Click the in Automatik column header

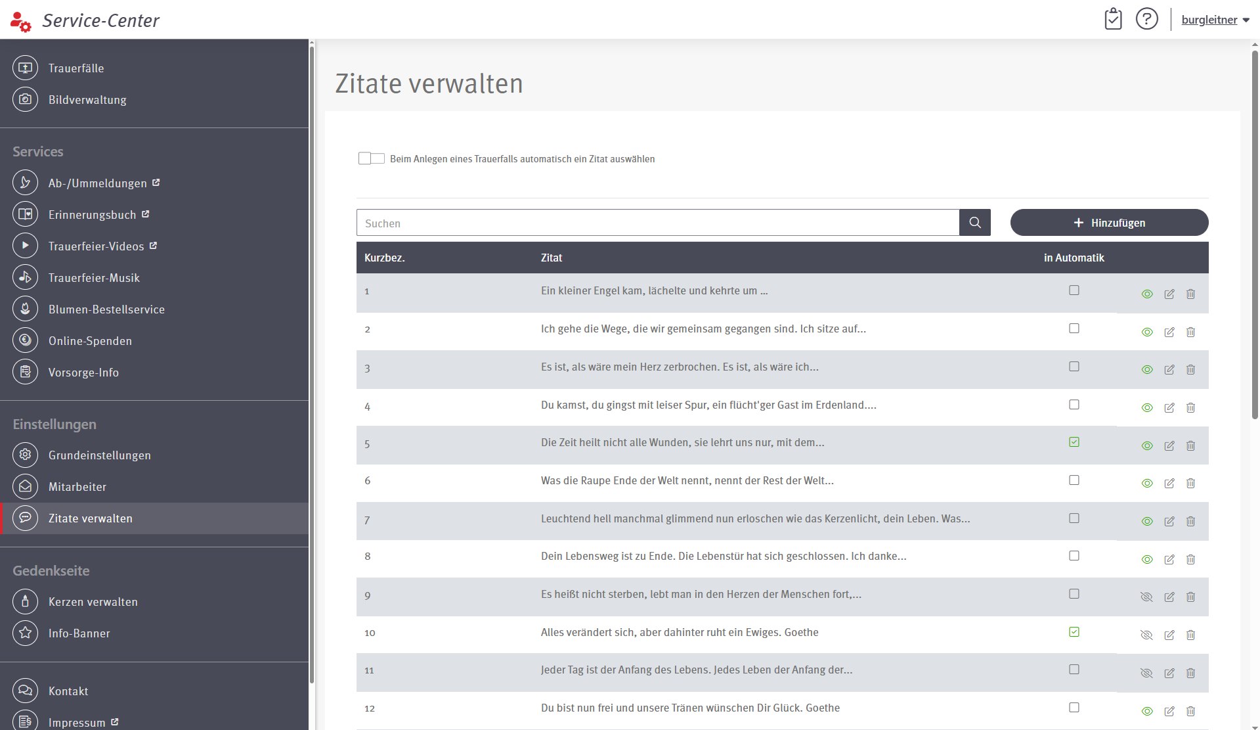tap(1074, 258)
